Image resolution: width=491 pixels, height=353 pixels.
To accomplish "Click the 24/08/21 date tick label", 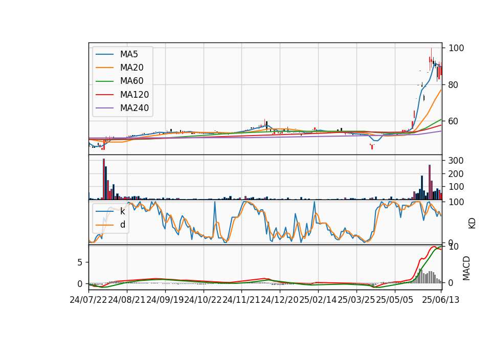I will [x=127, y=300].
